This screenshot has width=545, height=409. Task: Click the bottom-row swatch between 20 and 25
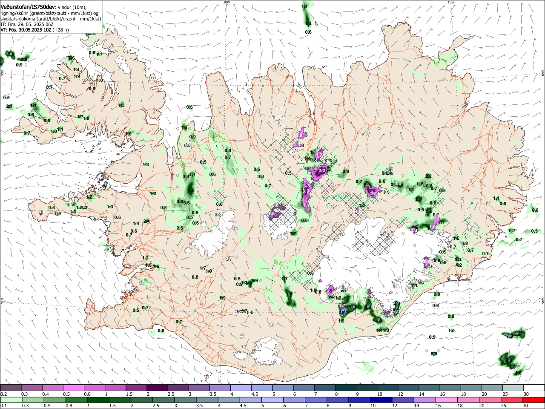(x=490, y=400)
